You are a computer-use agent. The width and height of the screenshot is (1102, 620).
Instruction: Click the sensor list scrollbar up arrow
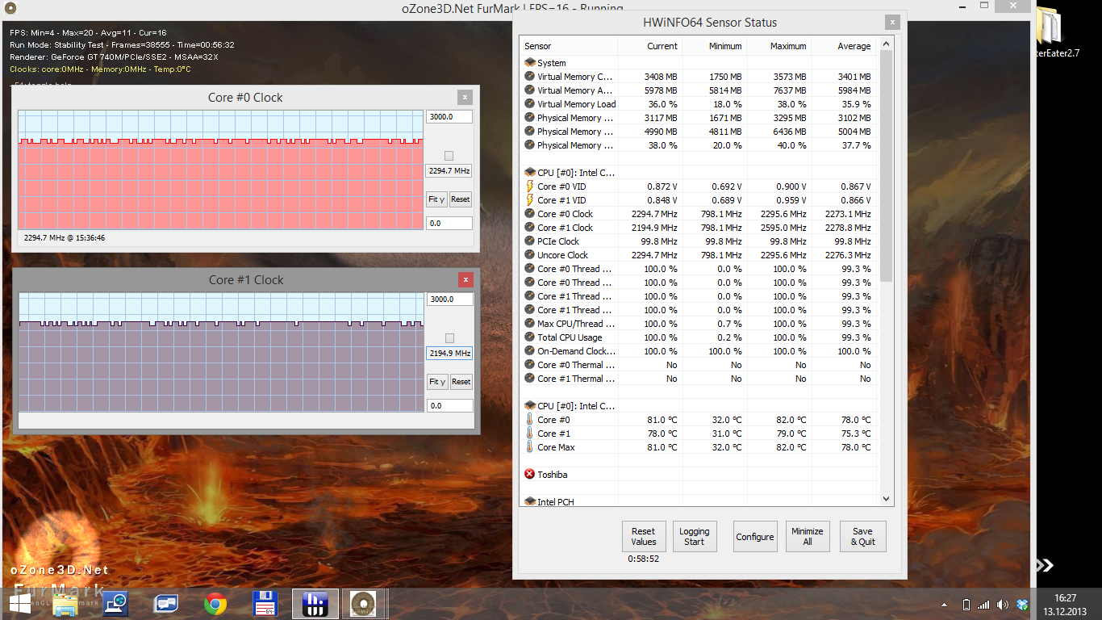coord(887,44)
